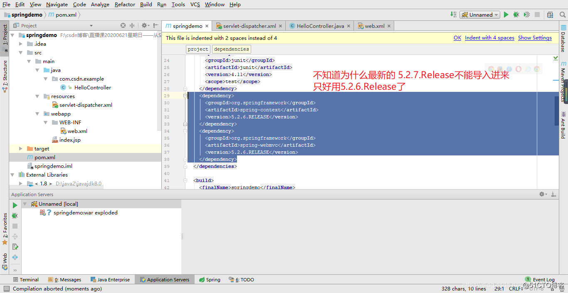Screen dimensions: 568x293
Task: Toggle the 7: Structure tool window
Action: (5, 76)
